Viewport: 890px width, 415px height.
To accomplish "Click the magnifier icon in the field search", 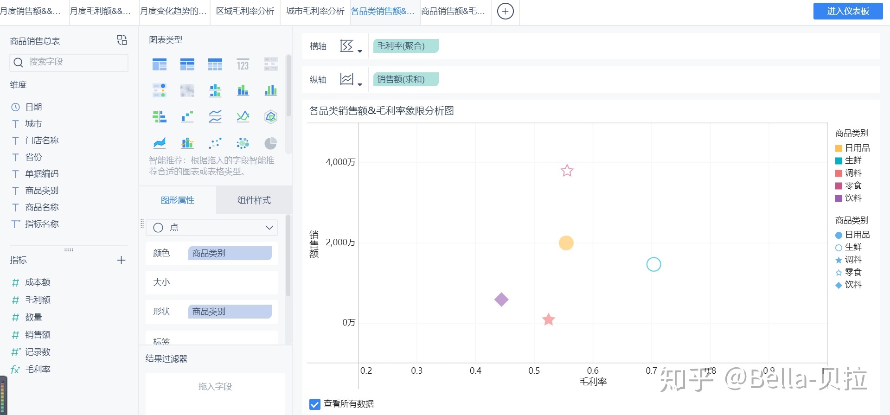I will [18, 62].
